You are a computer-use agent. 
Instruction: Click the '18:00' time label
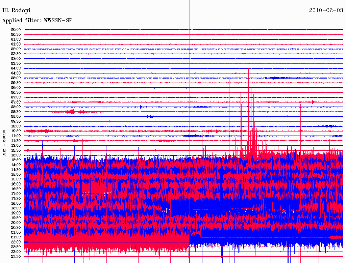(x=16, y=203)
